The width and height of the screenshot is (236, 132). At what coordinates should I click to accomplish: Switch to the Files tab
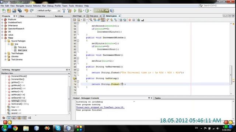[x=22, y=16]
